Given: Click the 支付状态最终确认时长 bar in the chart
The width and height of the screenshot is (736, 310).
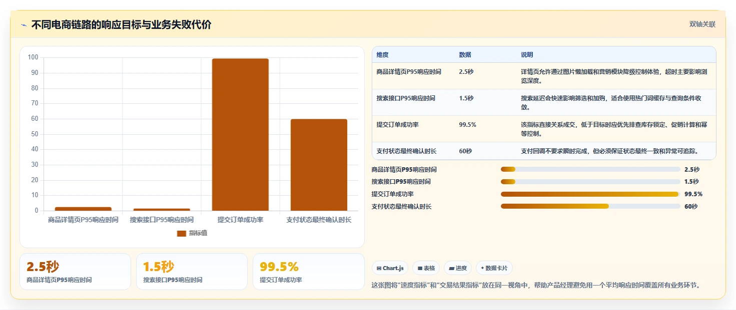Looking at the screenshot, I should click(319, 165).
